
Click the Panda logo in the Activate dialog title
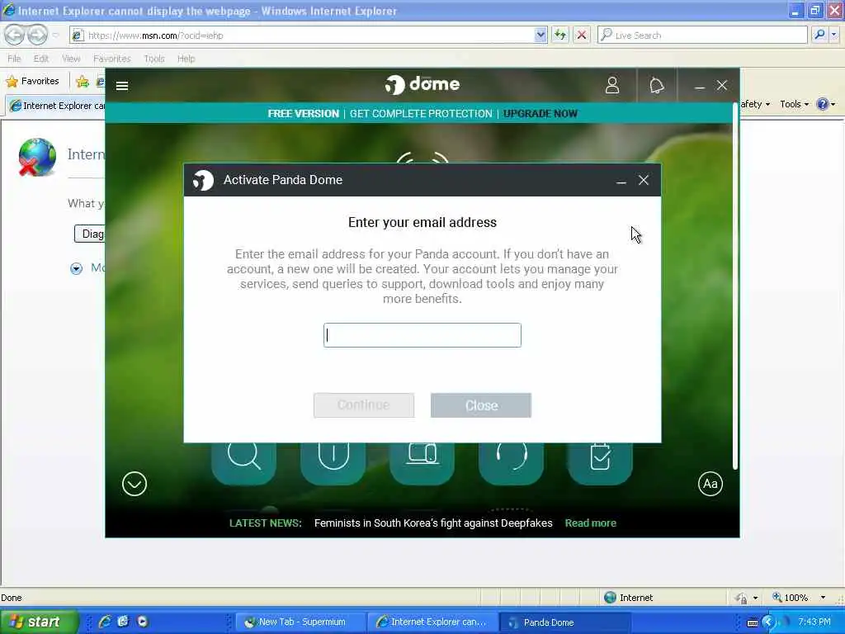click(x=203, y=180)
